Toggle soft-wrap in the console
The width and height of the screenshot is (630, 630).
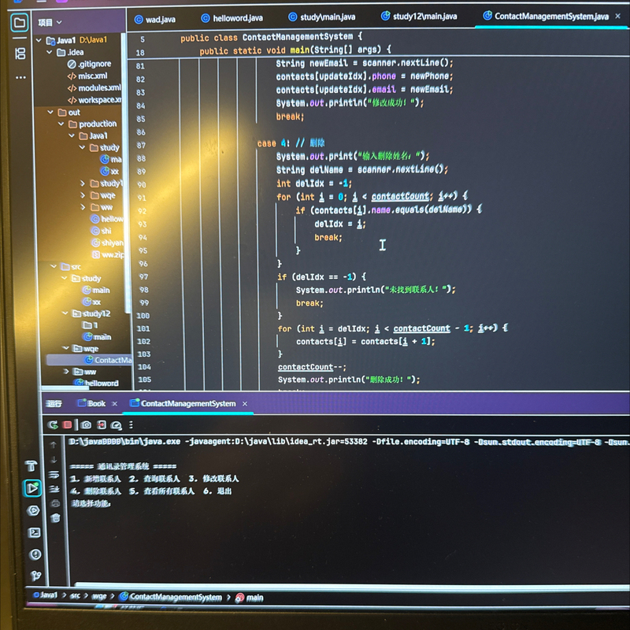tap(54, 474)
